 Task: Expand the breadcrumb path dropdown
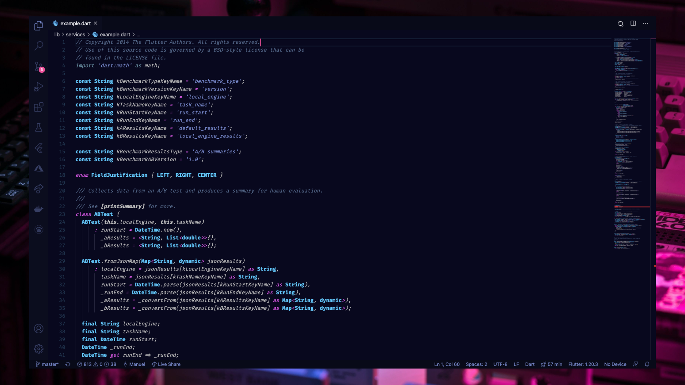(138, 34)
